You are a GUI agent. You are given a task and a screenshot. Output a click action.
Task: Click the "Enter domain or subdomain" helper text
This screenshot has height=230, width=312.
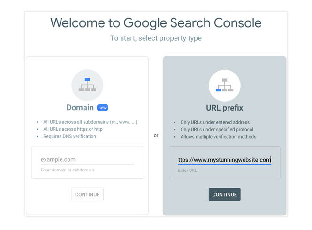(x=67, y=170)
